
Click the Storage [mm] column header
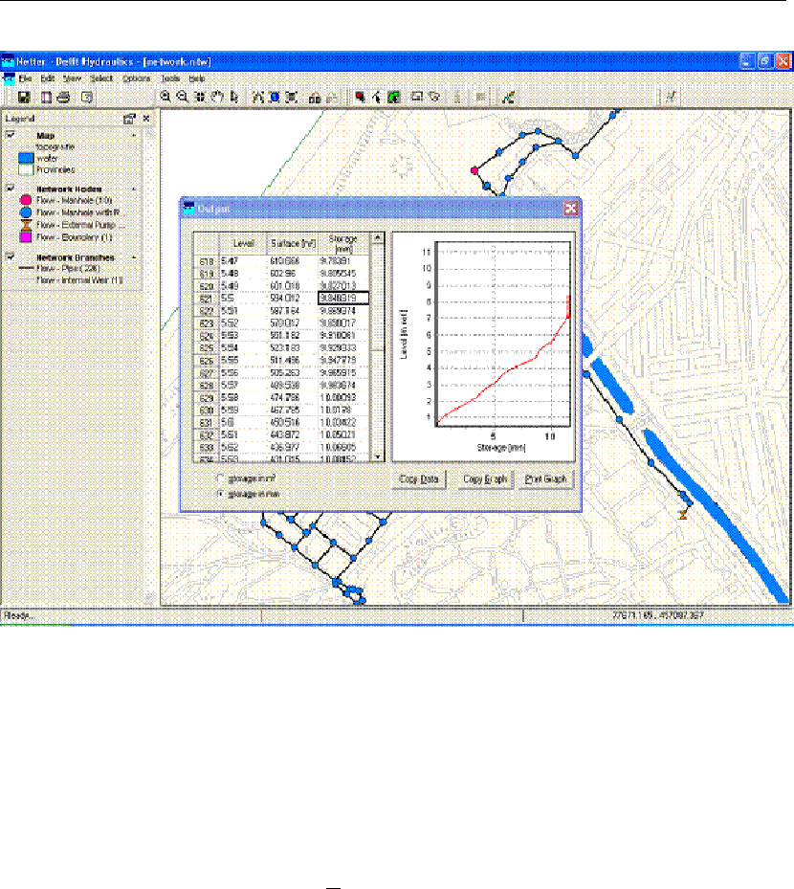pos(343,243)
